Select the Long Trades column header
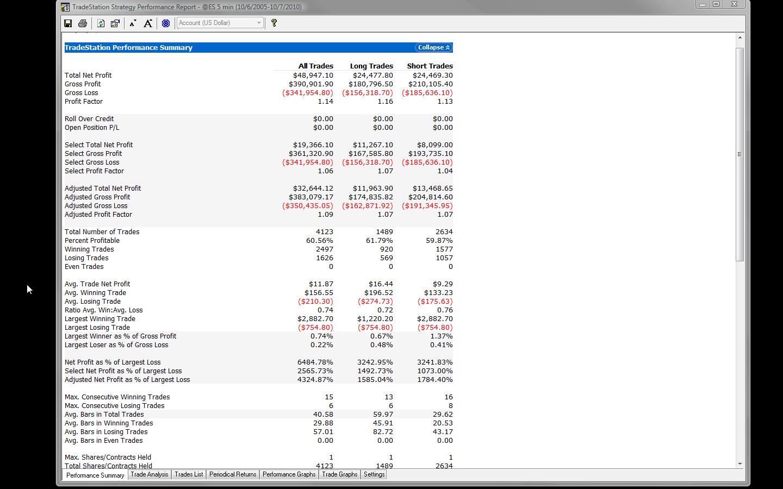This screenshot has width=783, height=489. click(371, 66)
